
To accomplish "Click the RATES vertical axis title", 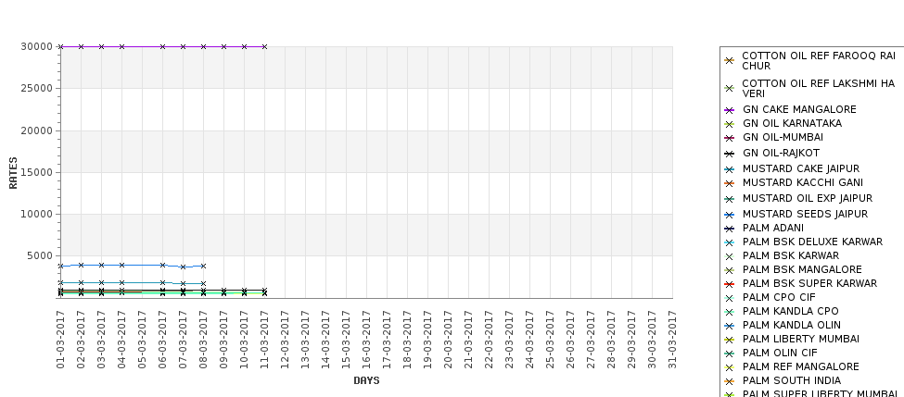I will coord(13,172).
